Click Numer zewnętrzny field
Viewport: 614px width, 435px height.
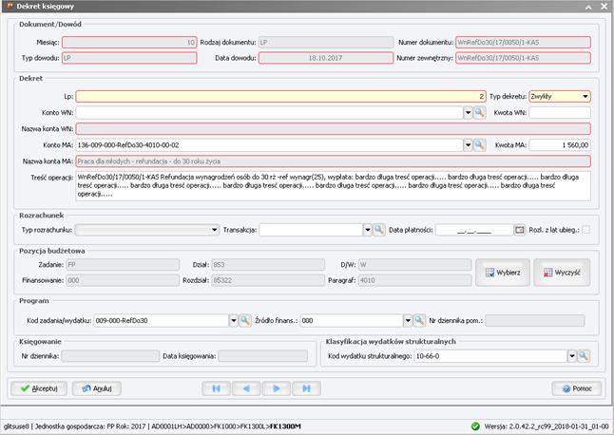coord(523,58)
